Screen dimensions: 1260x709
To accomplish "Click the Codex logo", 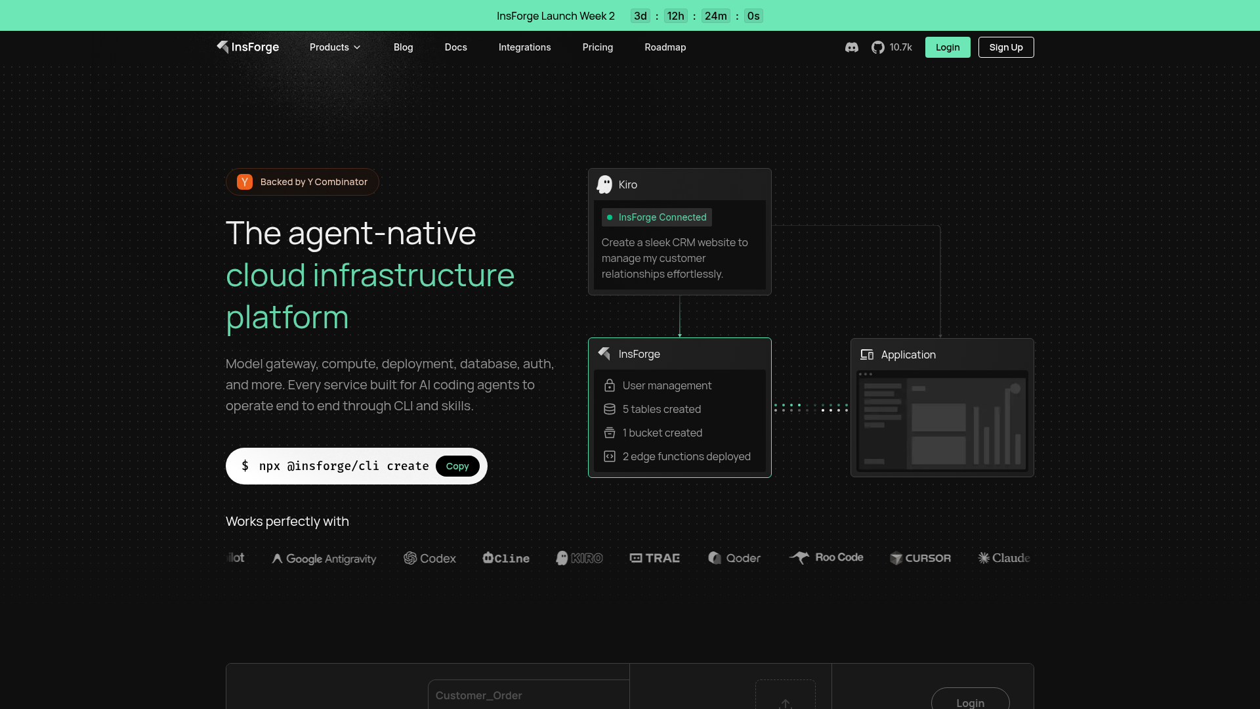I will (430, 558).
